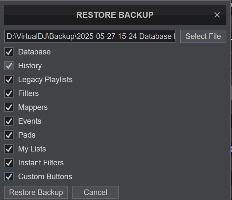Screen dimensions: 232x200
Task: Uncheck the Database checkbox
Action: [x=9, y=52]
